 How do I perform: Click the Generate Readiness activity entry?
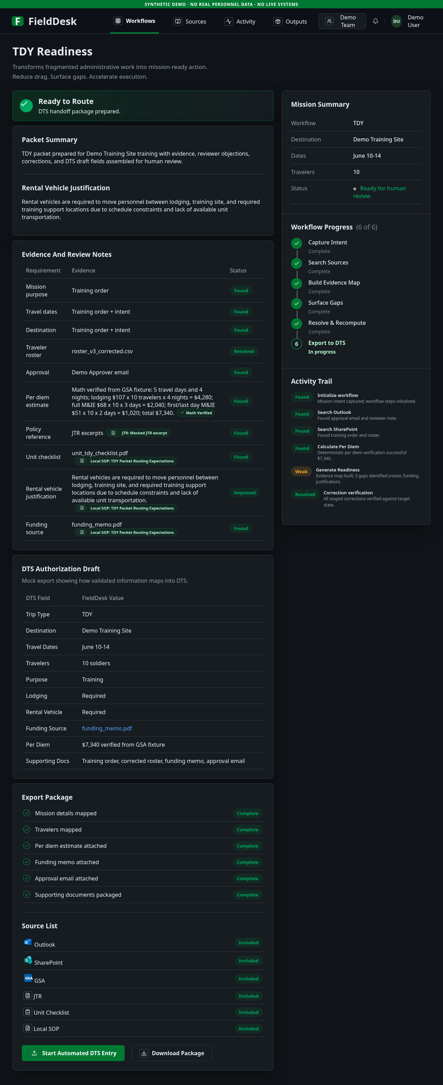356,476
